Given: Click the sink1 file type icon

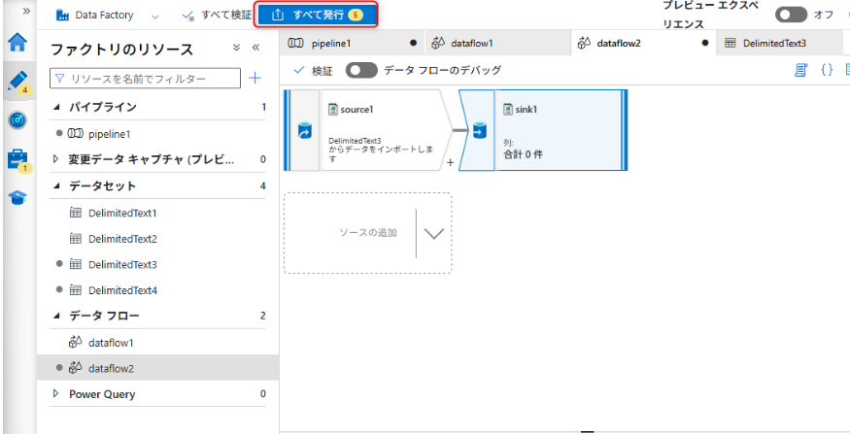Looking at the screenshot, I should pyautogui.click(x=508, y=110).
